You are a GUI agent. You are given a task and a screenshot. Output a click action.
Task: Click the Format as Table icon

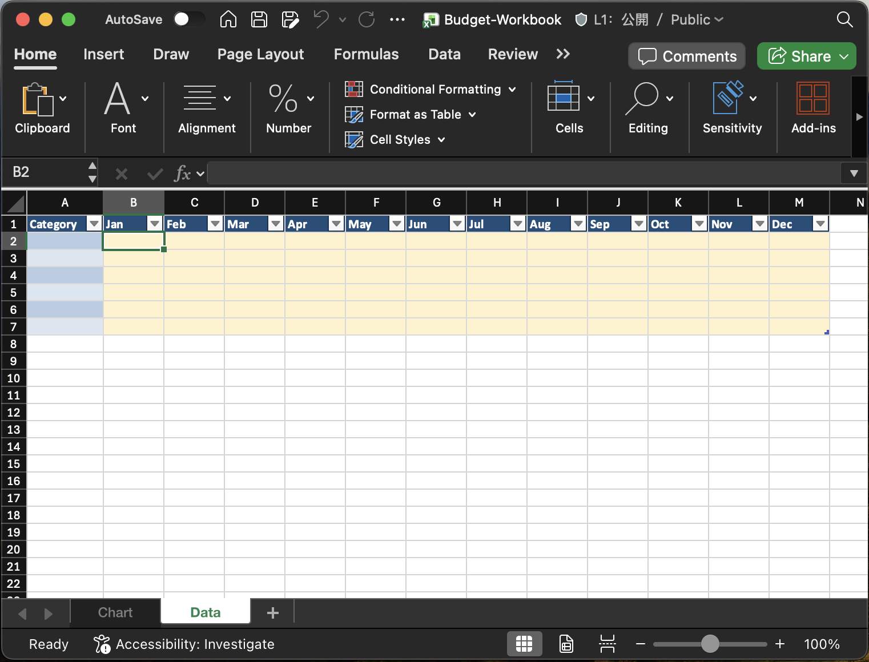tap(355, 114)
